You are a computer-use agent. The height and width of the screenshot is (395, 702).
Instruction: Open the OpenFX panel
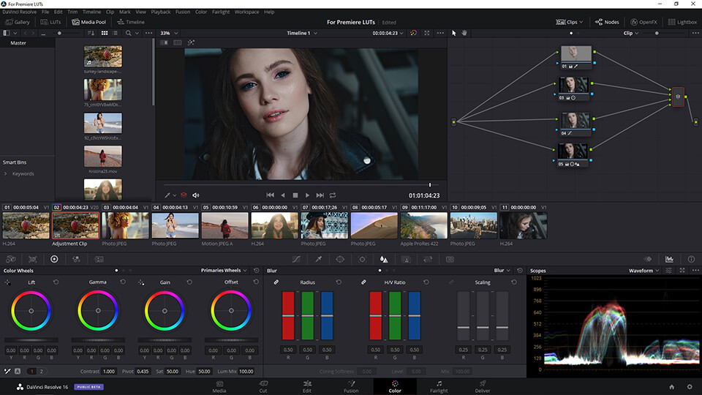[x=643, y=22]
